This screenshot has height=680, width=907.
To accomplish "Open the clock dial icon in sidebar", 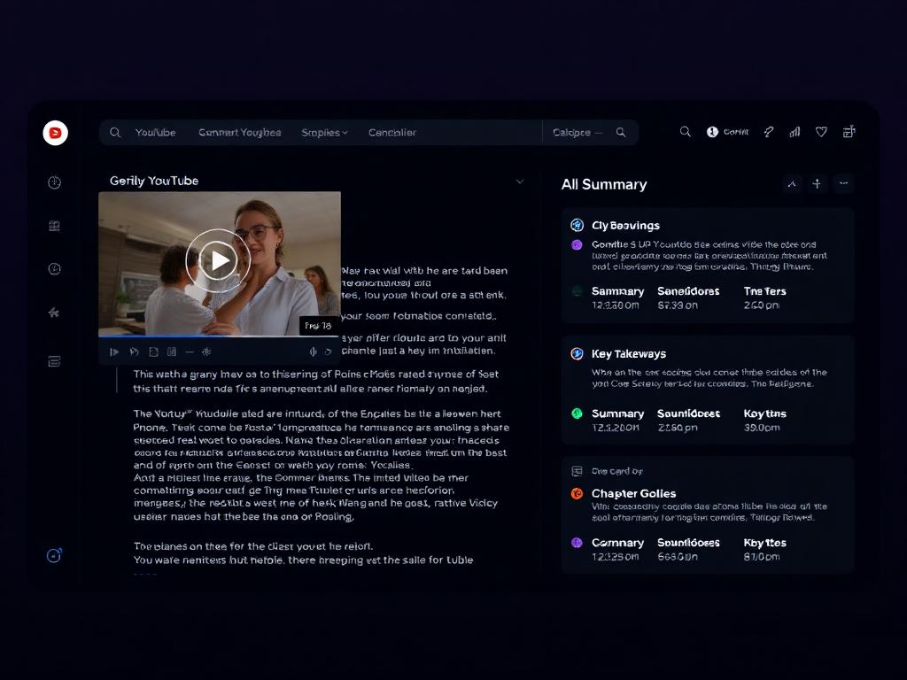I will [54, 182].
